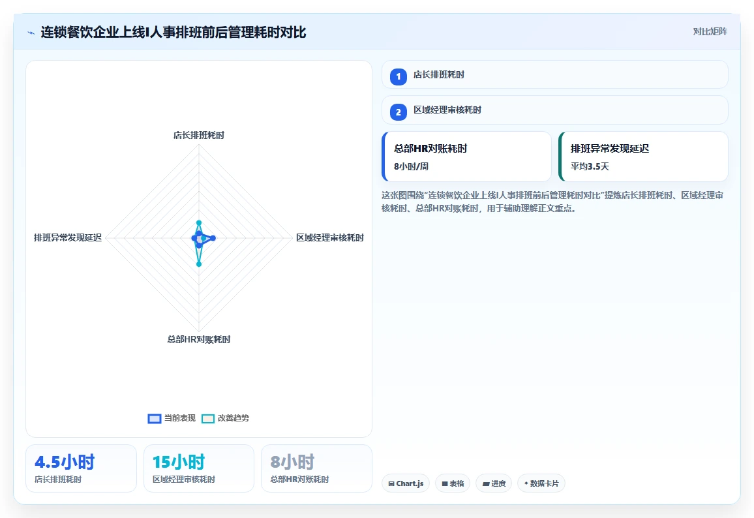This screenshot has height=518, width=754.
Task: Select the 进度 tag chip
Action: (493, 483)
